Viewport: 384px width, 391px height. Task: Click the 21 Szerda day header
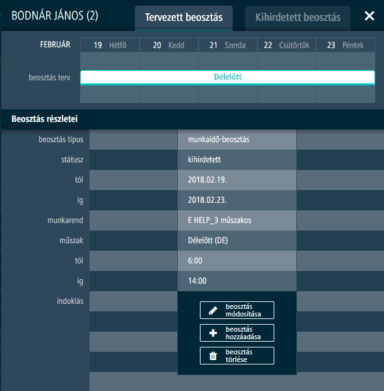[228, 45]
